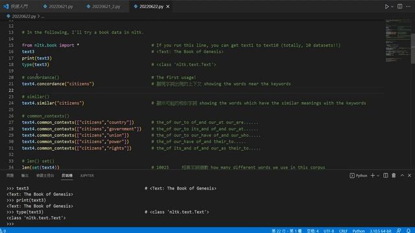Run the Python file with the play icon

386,6
